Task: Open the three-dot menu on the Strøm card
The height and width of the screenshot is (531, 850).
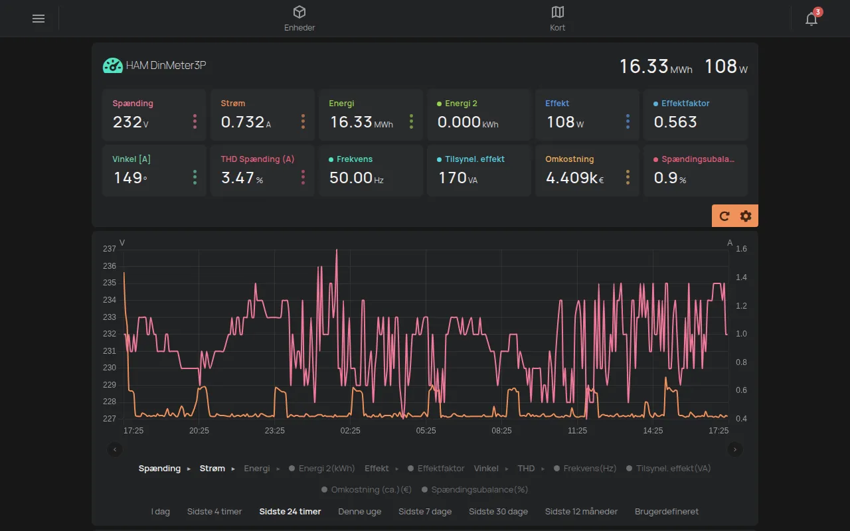Action: 303,121
